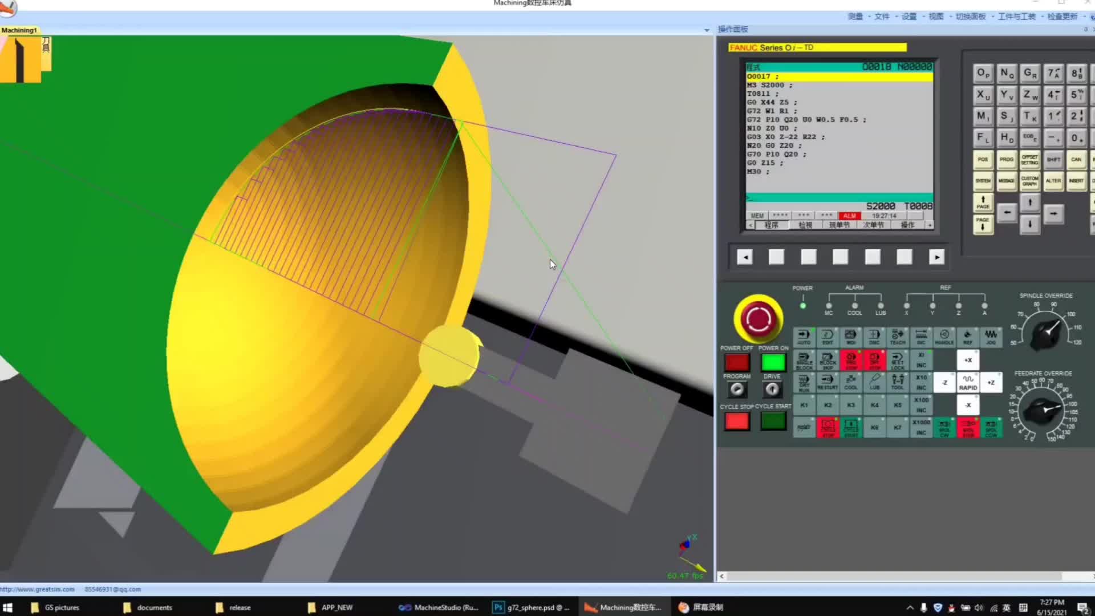Select TEACH mode key

(898, 337)
